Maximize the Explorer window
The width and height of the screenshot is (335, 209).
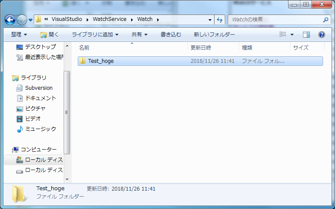306,4
